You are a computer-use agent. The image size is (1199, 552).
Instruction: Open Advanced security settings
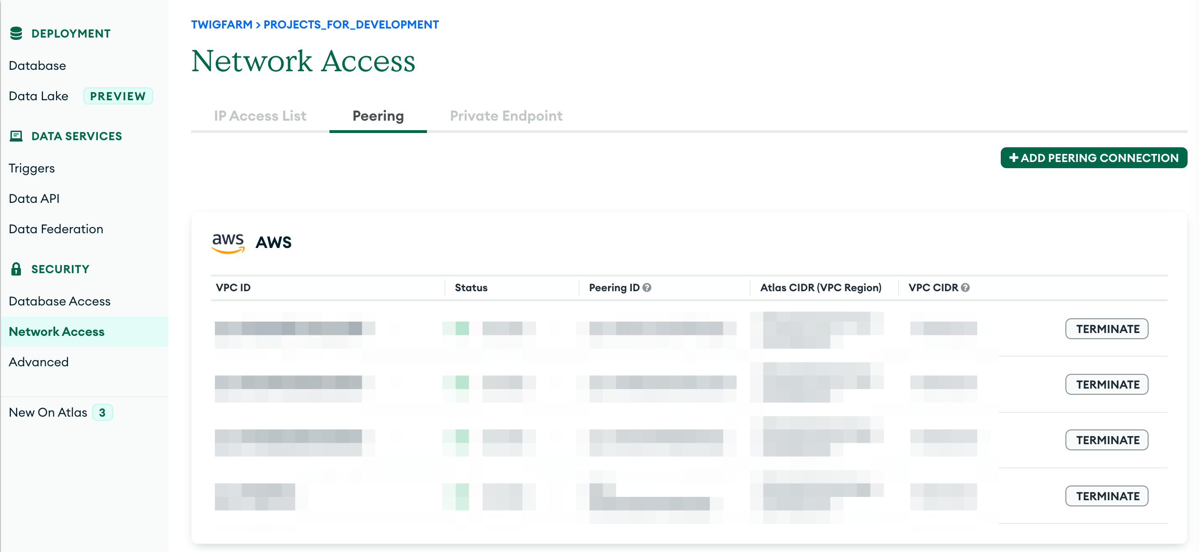click(39, 362)
